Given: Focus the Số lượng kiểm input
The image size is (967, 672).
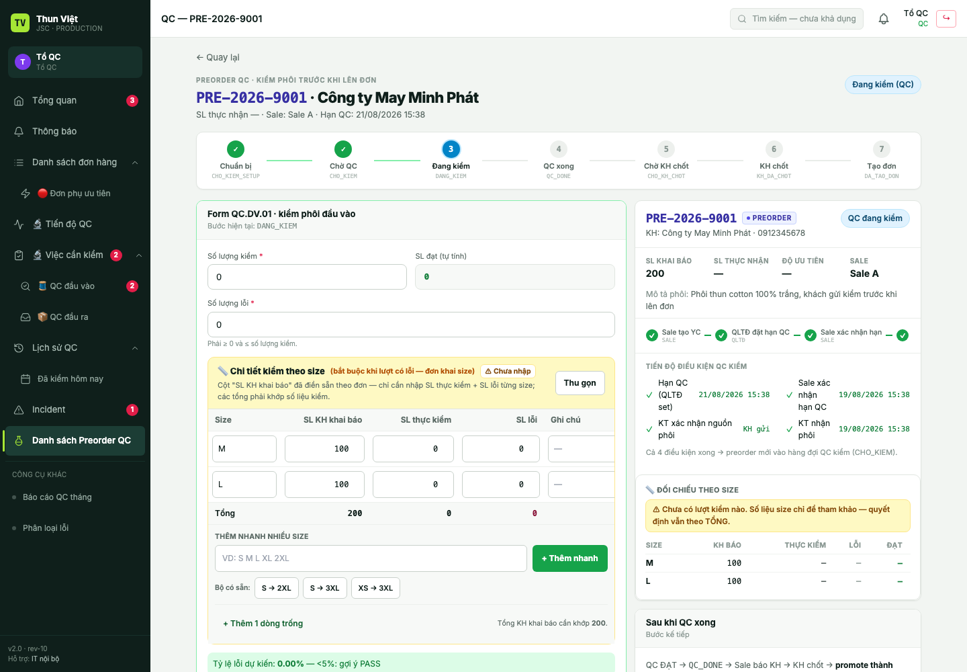Looking at the screenshot, I should point(307,277).
